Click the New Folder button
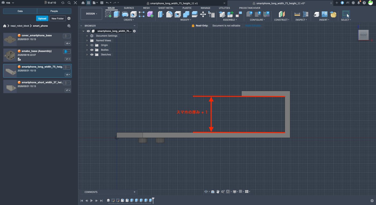This screenshot has height=205, width=376. (58, 19)
